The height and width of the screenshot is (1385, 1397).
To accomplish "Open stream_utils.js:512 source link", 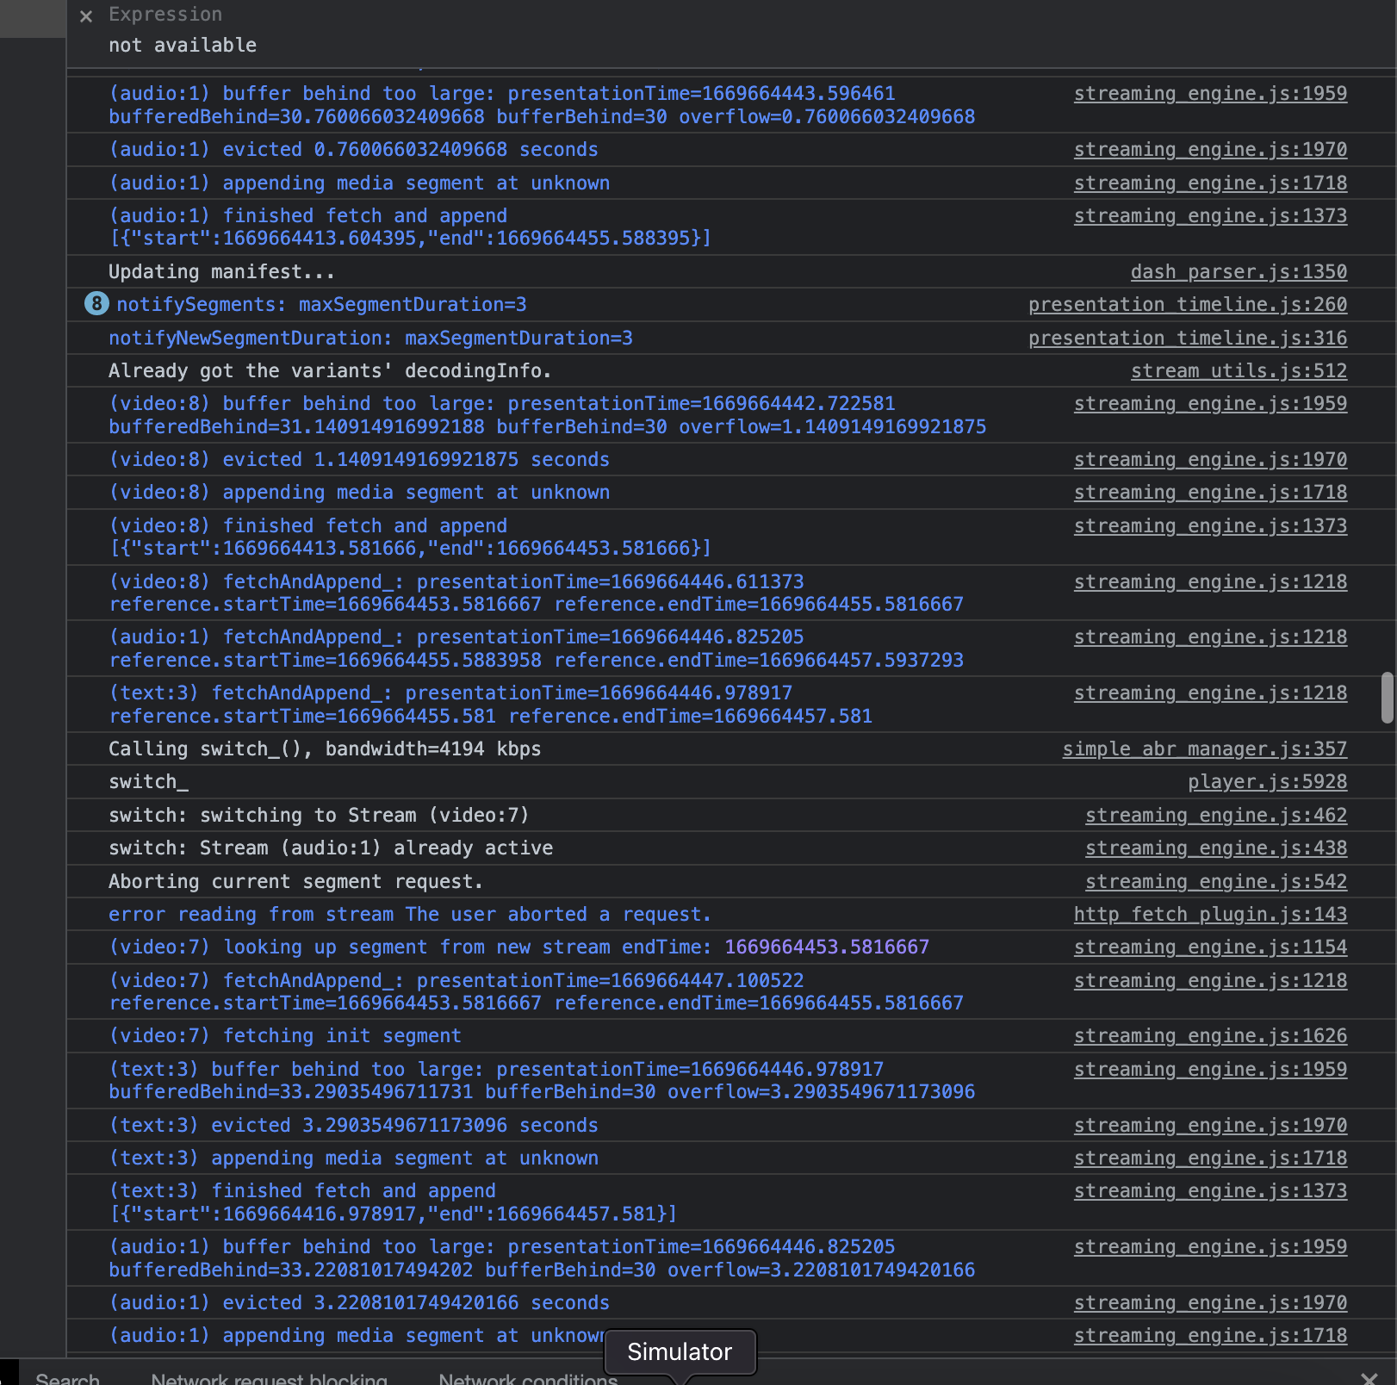I will (1238, 370).
